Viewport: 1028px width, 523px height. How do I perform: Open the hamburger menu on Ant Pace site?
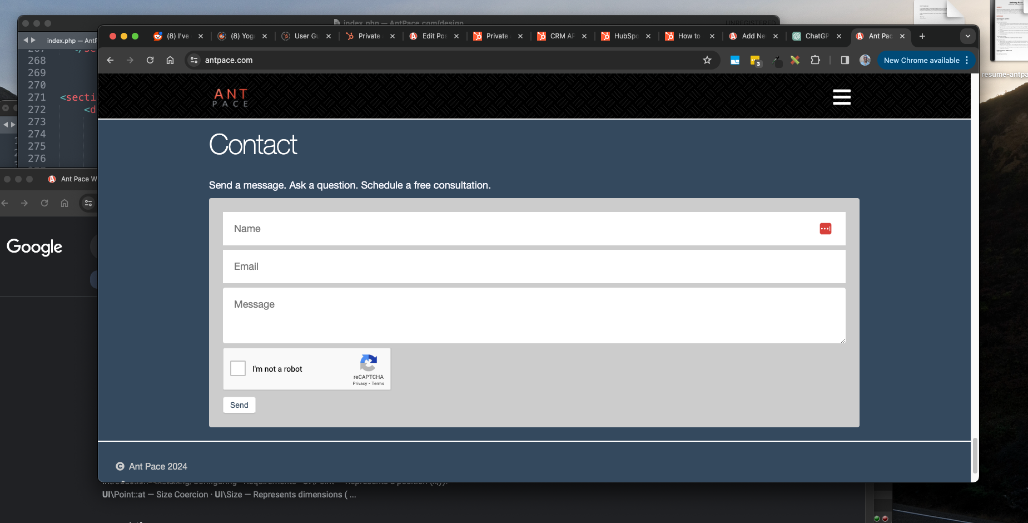pyautogui.click(x=841, y=97)
